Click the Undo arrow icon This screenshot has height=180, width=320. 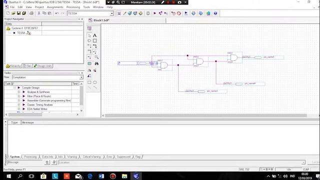(56, 13)
